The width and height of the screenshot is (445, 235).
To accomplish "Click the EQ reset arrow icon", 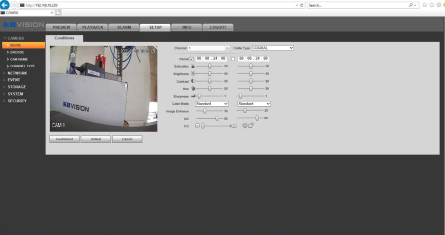I will 245,125.
